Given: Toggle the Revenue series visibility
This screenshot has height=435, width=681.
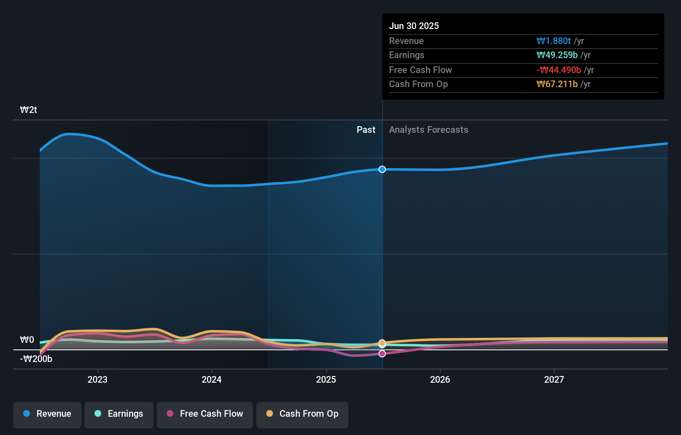Looking at the screenshot, I should pos(47,414).
